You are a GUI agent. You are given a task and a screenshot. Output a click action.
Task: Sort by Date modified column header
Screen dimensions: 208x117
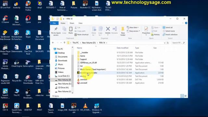pos(123,48)
